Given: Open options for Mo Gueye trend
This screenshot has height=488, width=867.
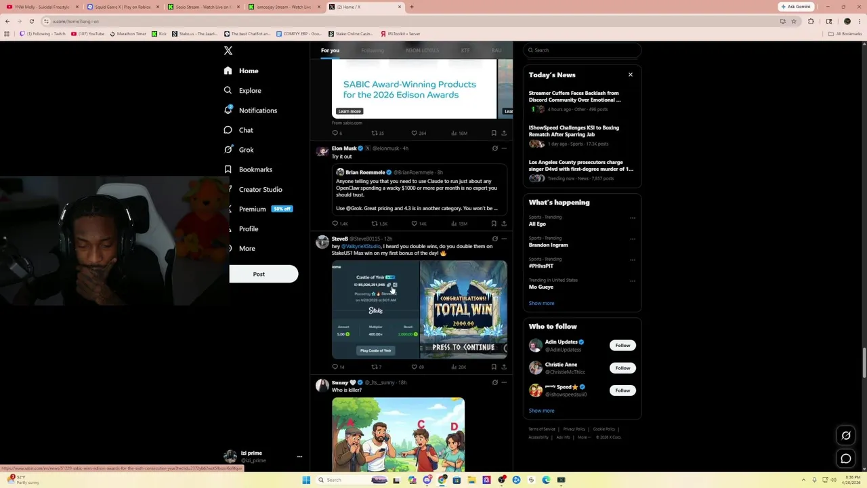Looking at the screenshot, I should click(x=633, y=281).
